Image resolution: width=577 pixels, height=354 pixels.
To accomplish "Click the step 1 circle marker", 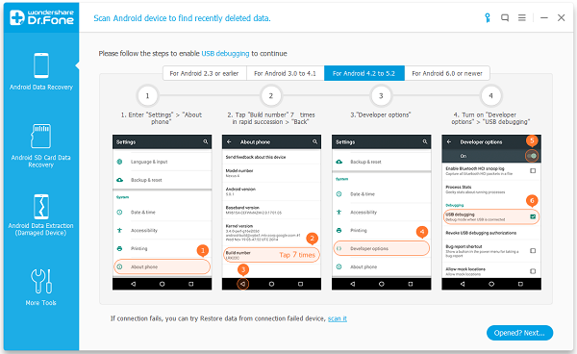I will tap(147, 95).
